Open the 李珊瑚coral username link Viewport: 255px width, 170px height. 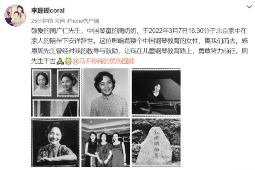(48, 11)
